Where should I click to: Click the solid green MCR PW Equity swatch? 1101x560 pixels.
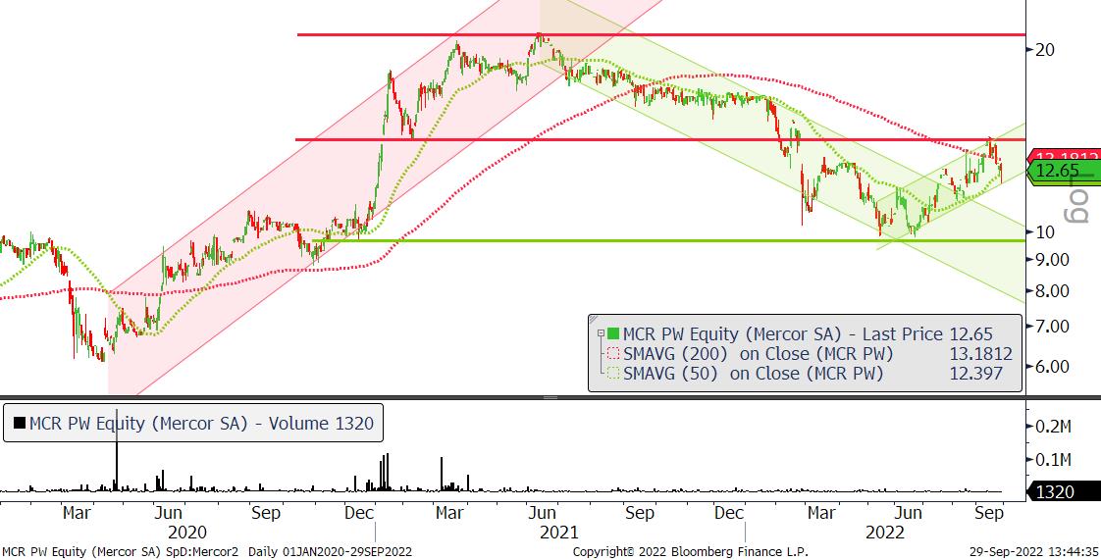(x=613, y=334)
